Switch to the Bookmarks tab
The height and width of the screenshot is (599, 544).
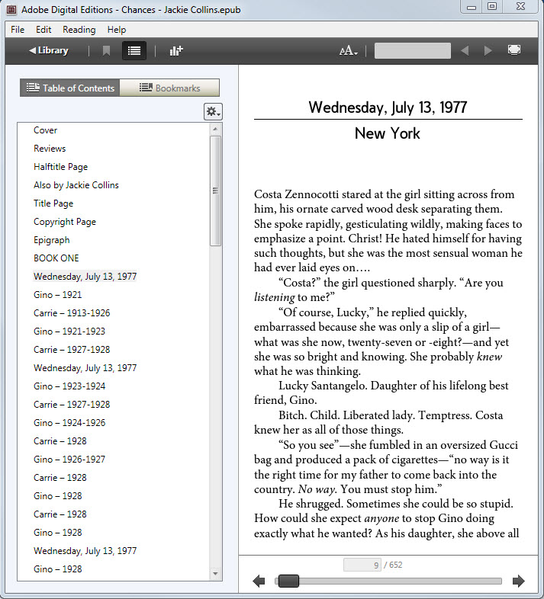(169, 88)
